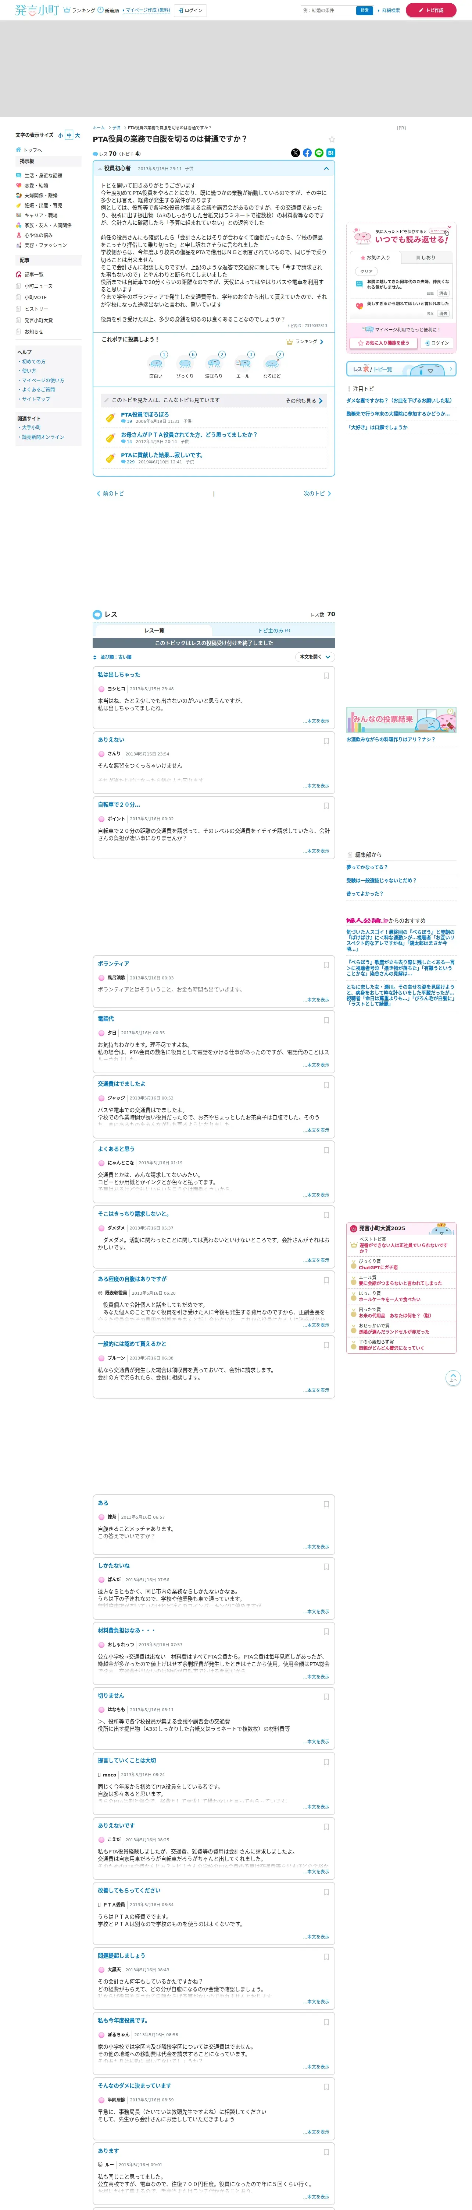472x2210 pixels.
Task: Share this topic on X
Action: click(296, 153)
